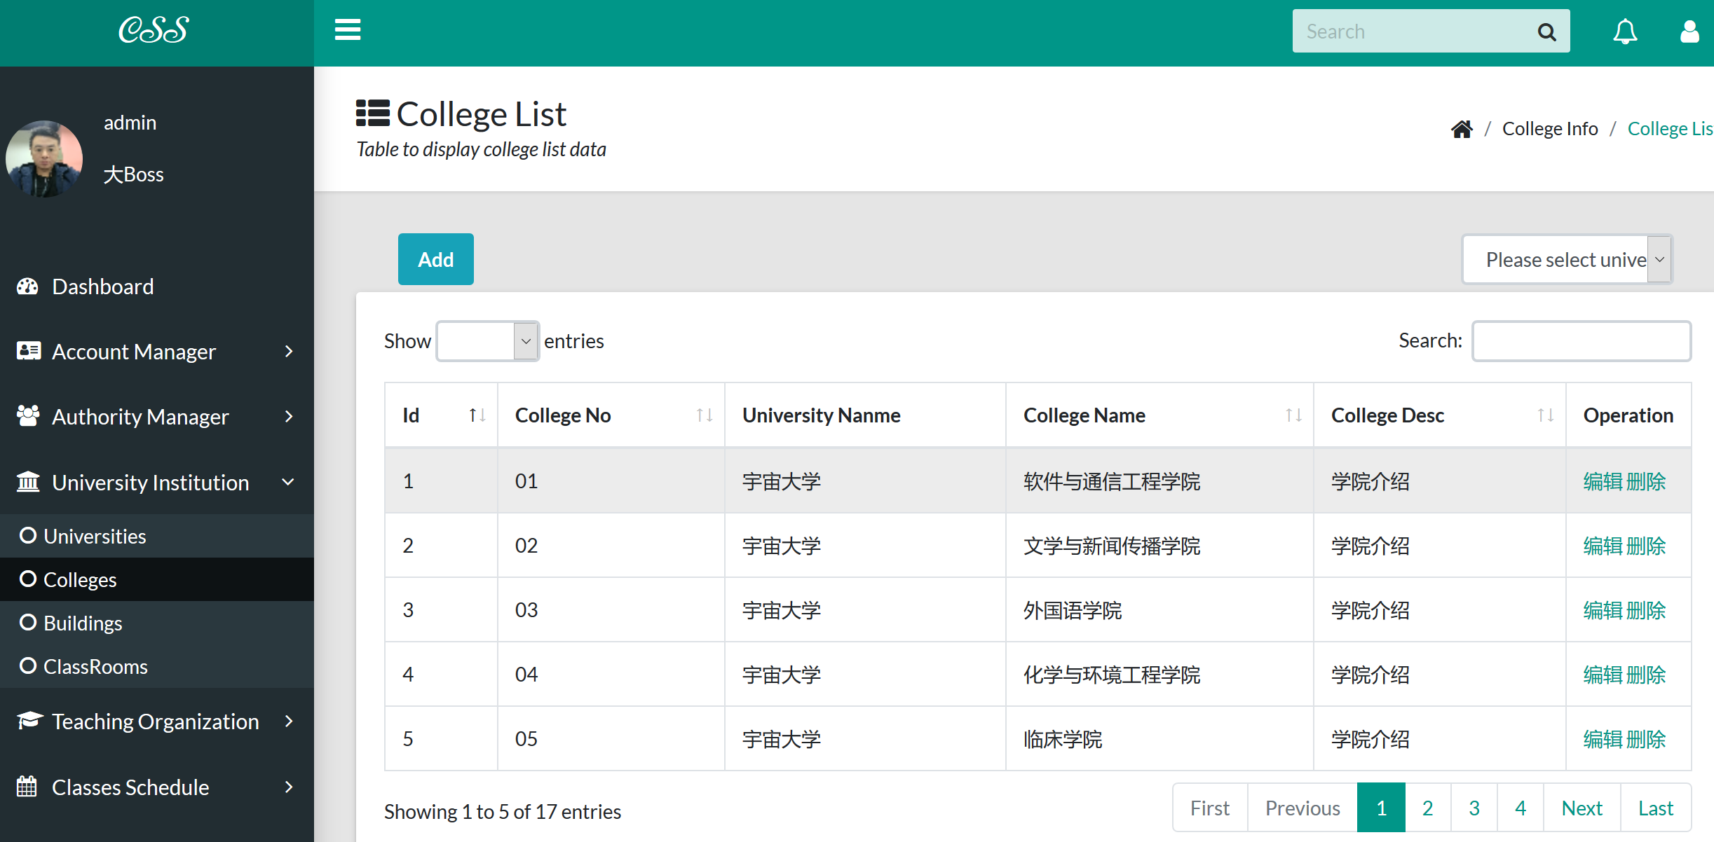1714x842 pixels.
Task: Click the CSS logo
Action: [x=154, y=30]
